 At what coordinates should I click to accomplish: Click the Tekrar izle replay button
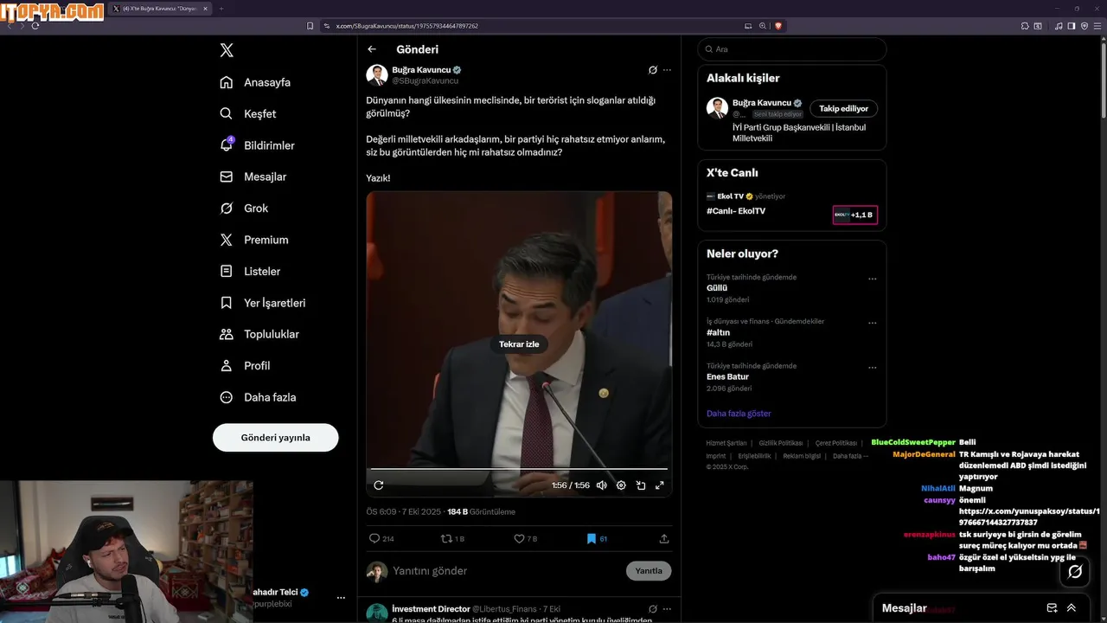tap(519, 344)
